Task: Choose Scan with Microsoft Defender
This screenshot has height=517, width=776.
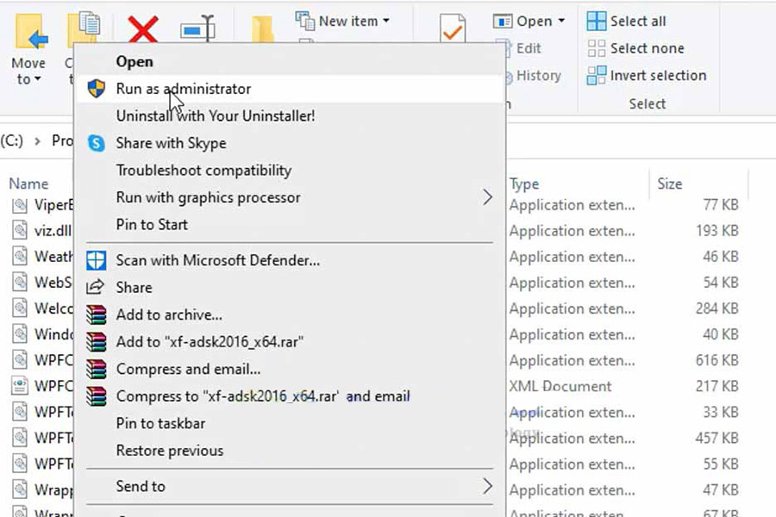Action: tap(290, 260)
